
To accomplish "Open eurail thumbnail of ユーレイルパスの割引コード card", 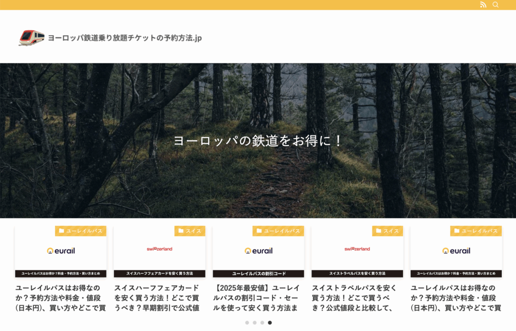I will click(259, 252).
